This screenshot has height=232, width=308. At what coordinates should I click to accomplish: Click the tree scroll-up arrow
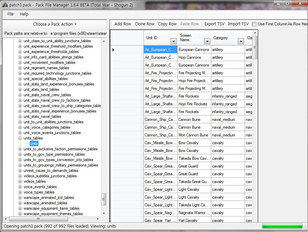pyautogui.click(x=104, y=41)
